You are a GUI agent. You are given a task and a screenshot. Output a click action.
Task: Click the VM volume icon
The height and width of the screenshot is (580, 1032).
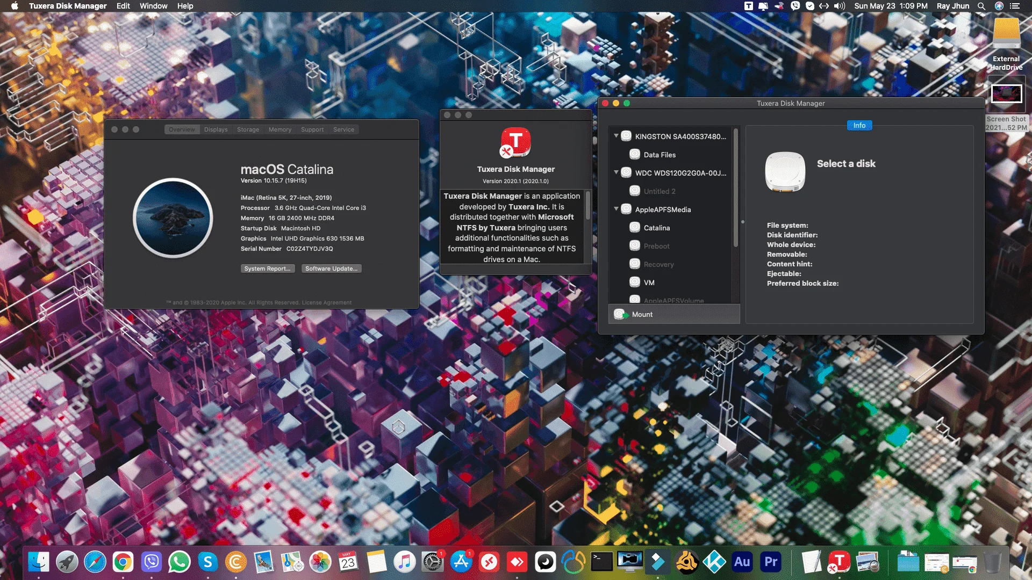coord(635,282)
